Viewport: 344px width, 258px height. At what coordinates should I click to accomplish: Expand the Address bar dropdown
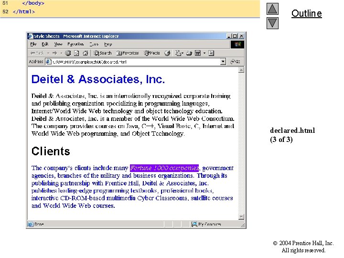pos(223,62)
